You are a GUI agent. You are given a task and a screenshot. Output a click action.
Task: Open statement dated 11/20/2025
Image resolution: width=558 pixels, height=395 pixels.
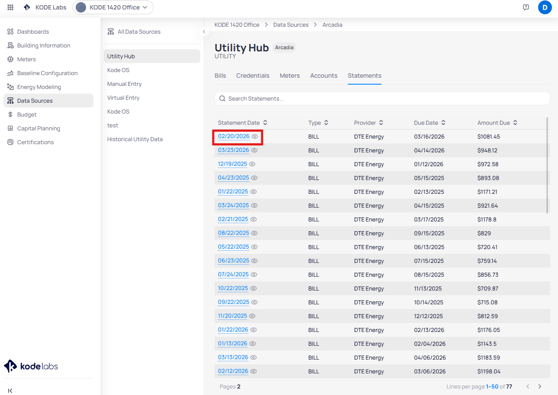pos(232,316)
